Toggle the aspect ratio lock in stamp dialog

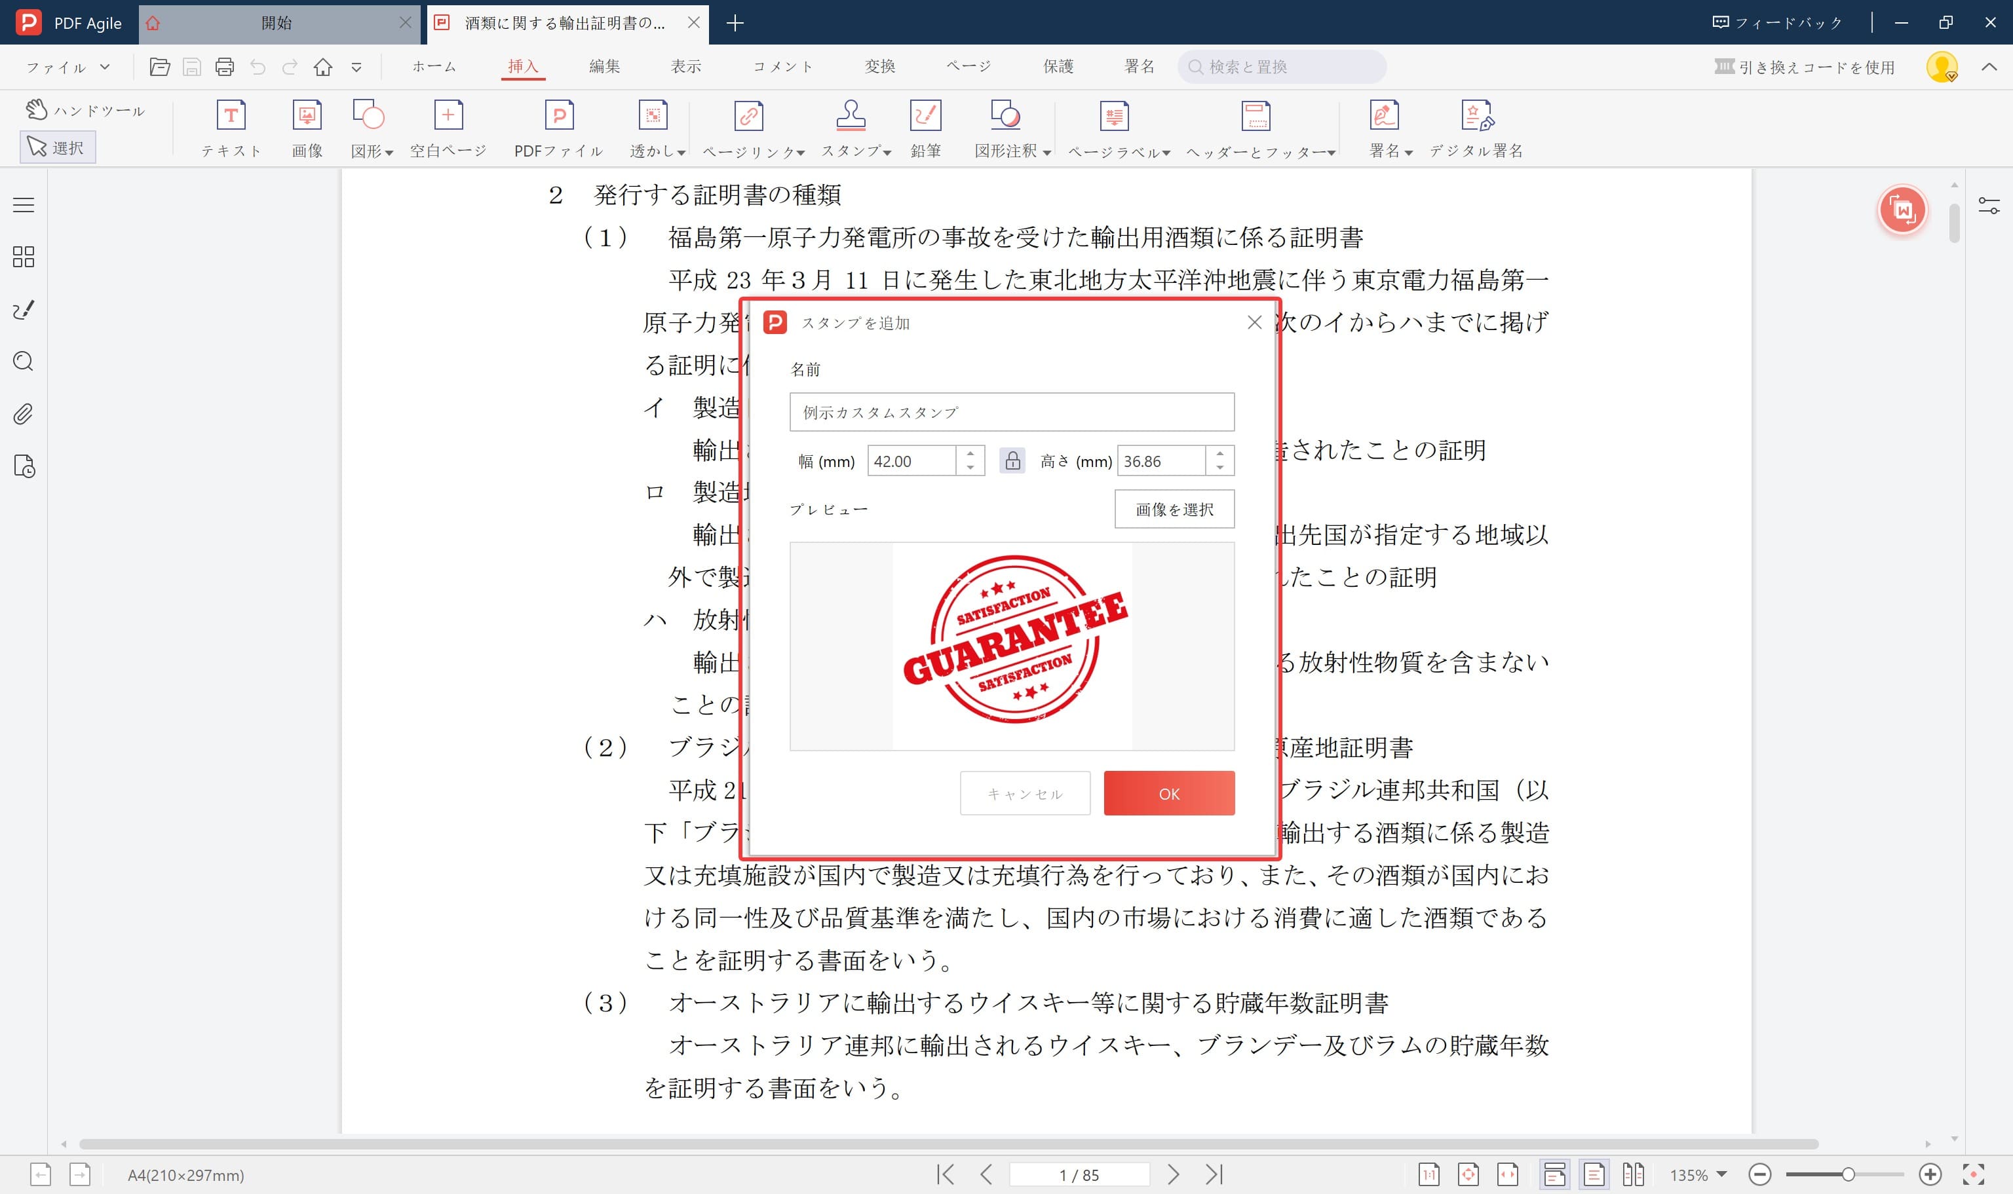point(1012,460)
